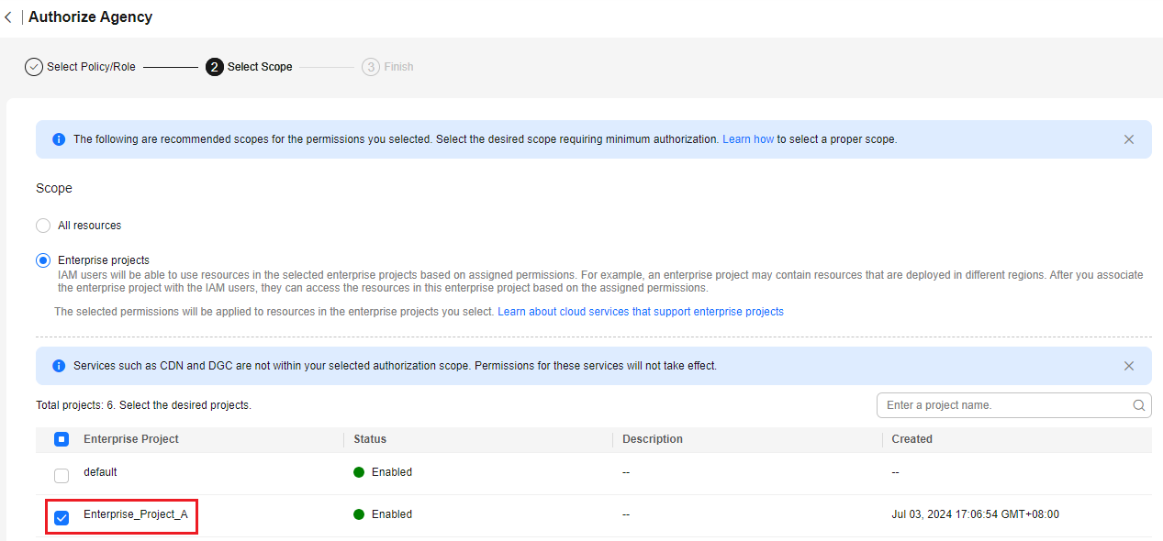Dismiss the recommended scopes notice banner
The width and height of the screenshot is (1163, 541).
(1129, 139)
